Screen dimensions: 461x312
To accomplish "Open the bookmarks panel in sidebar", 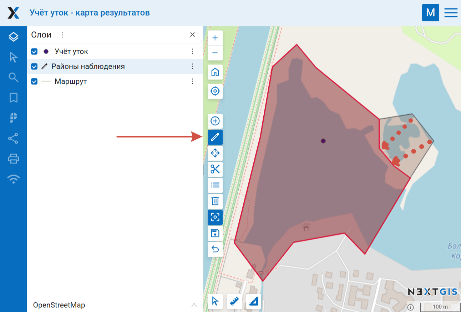I will [x=14, y=98].
